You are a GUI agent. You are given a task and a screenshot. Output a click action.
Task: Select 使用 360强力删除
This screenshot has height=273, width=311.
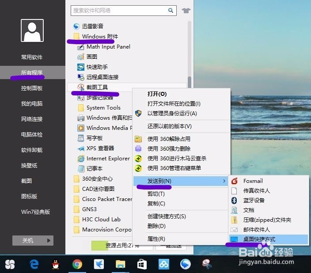(169, 148)
